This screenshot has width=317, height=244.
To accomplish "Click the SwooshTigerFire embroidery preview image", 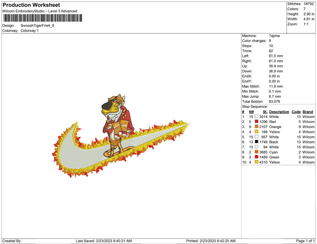I will (x=122, y=134).
